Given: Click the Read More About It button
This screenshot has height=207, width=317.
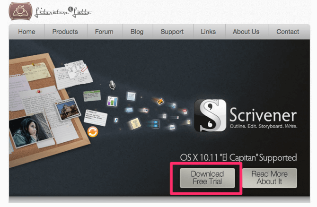Looking at the screenshot, I should coord(270,178).
